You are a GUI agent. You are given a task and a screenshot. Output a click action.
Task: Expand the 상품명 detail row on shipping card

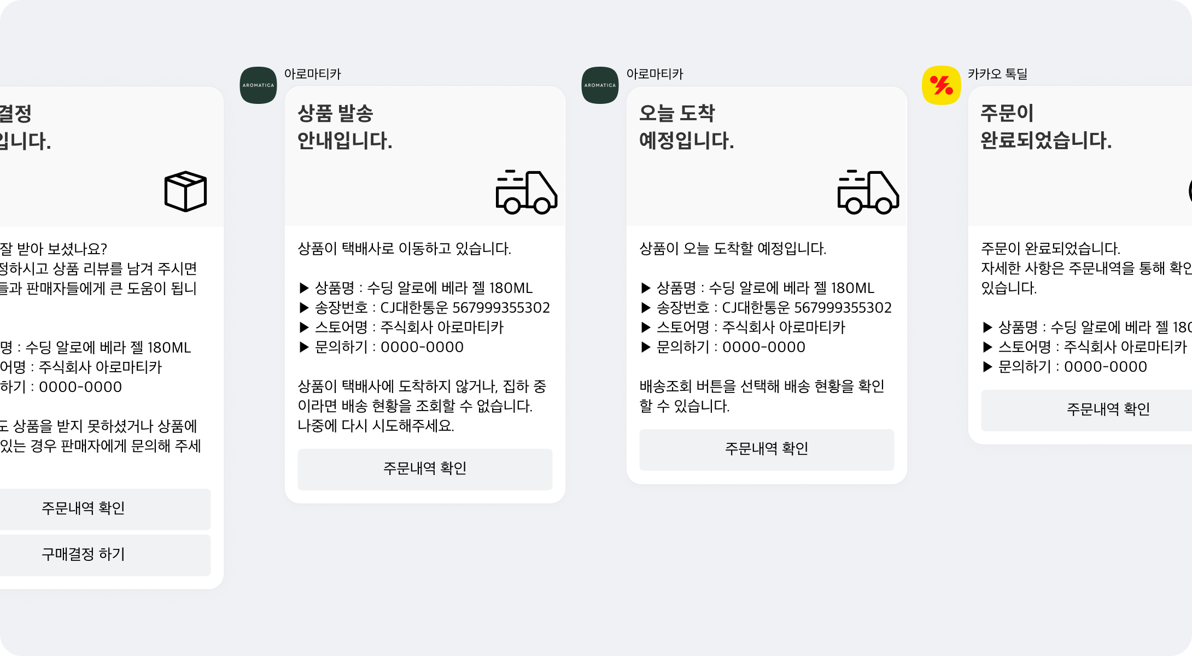[417, 288]
